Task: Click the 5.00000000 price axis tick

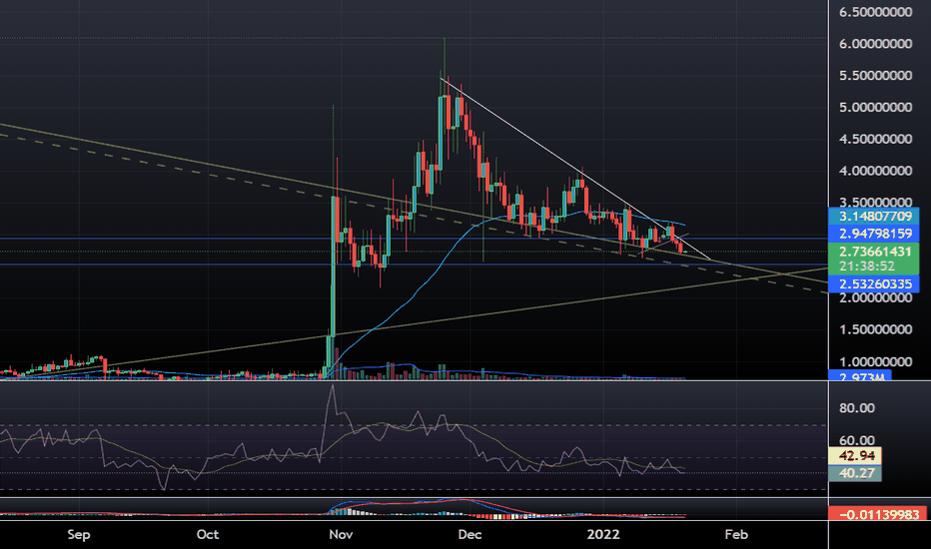Action: 875,107
